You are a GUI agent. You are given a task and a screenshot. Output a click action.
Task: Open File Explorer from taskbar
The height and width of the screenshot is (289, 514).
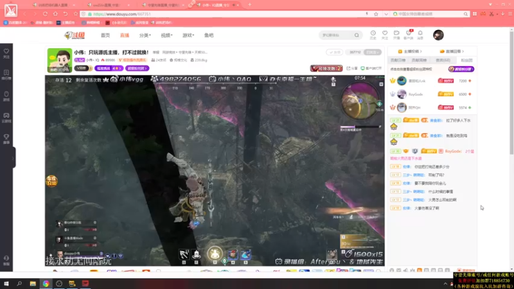[x=33, y=284]
